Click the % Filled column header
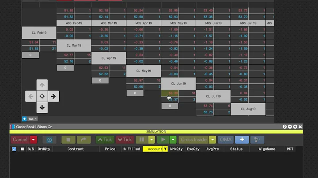 132,149
